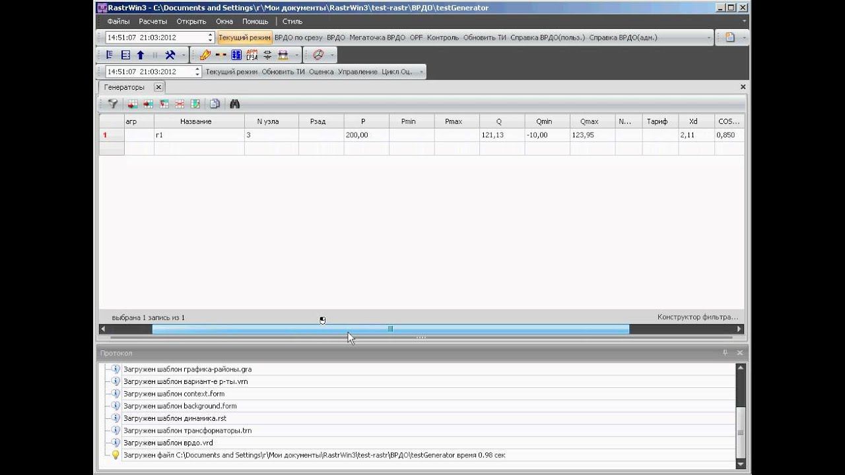Click the OPF button
Image resolution: width=845 pixels, height=475 pixels.
tap(416, 38)
